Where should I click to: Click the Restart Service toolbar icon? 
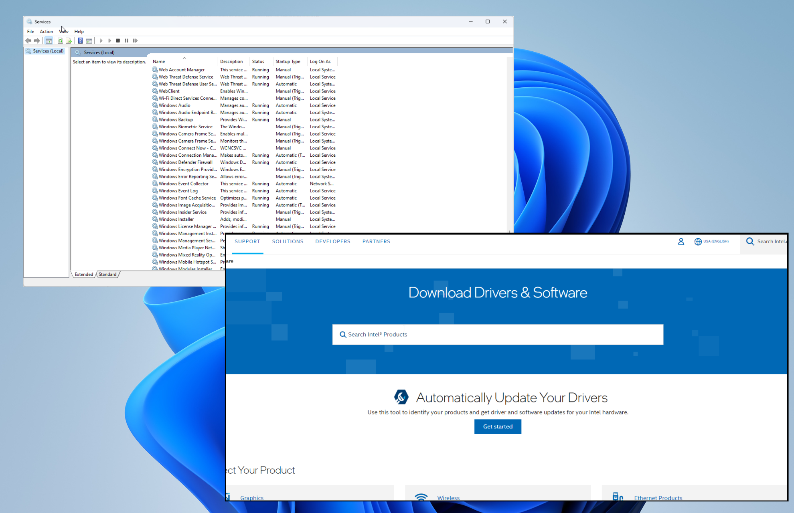point(136,40)
